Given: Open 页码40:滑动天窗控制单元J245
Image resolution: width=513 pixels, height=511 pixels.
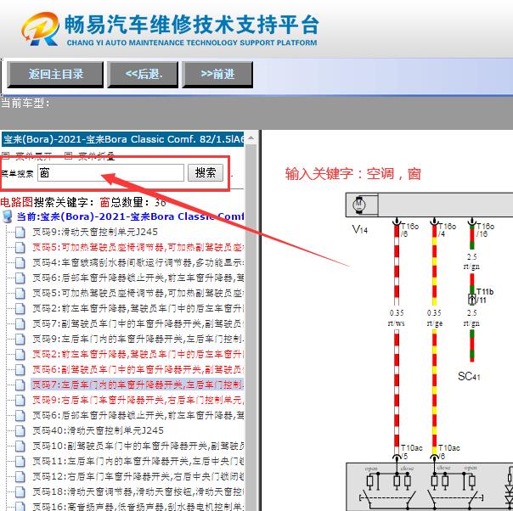Looking at the screenshot, I should (x=98, y=430).
